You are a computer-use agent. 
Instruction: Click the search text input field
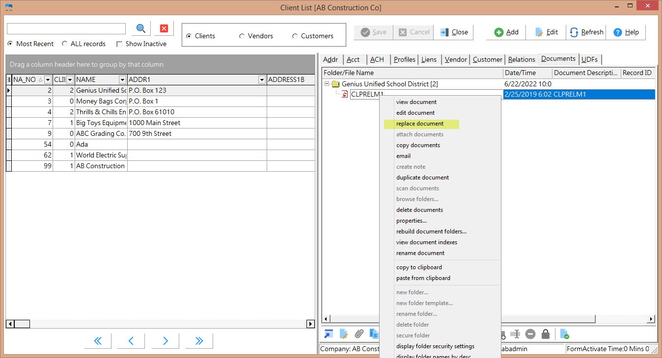66,28
